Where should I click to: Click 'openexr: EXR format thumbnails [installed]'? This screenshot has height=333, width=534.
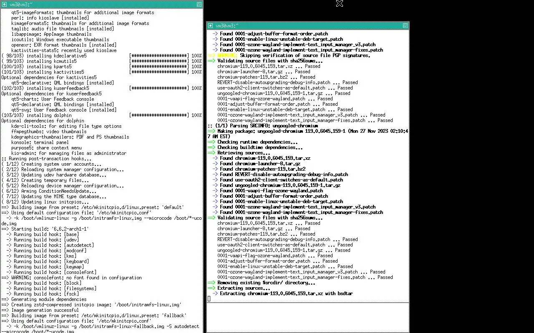tap(64, 45)
